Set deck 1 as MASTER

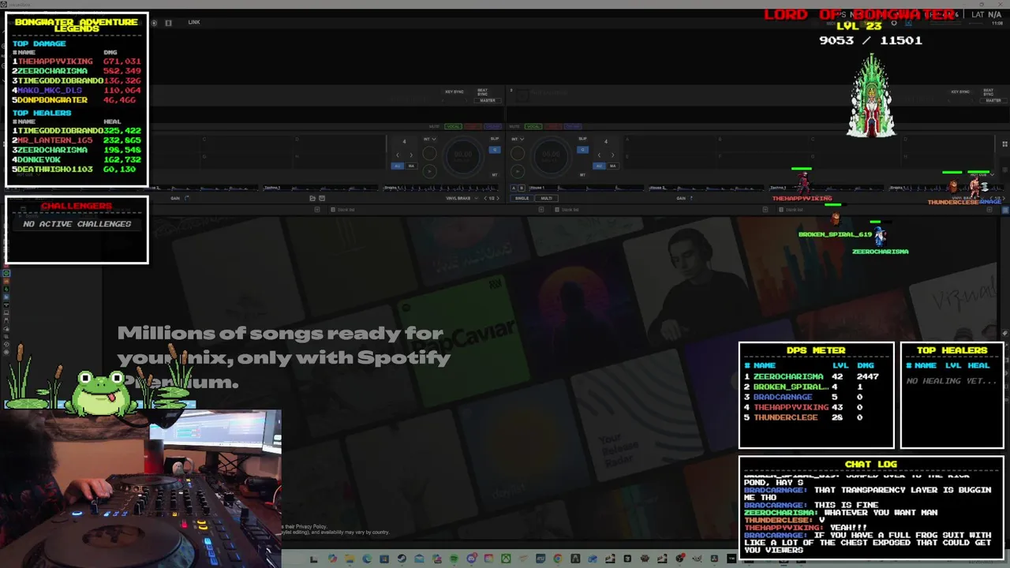pyautogui.click(x=487, y=100)
